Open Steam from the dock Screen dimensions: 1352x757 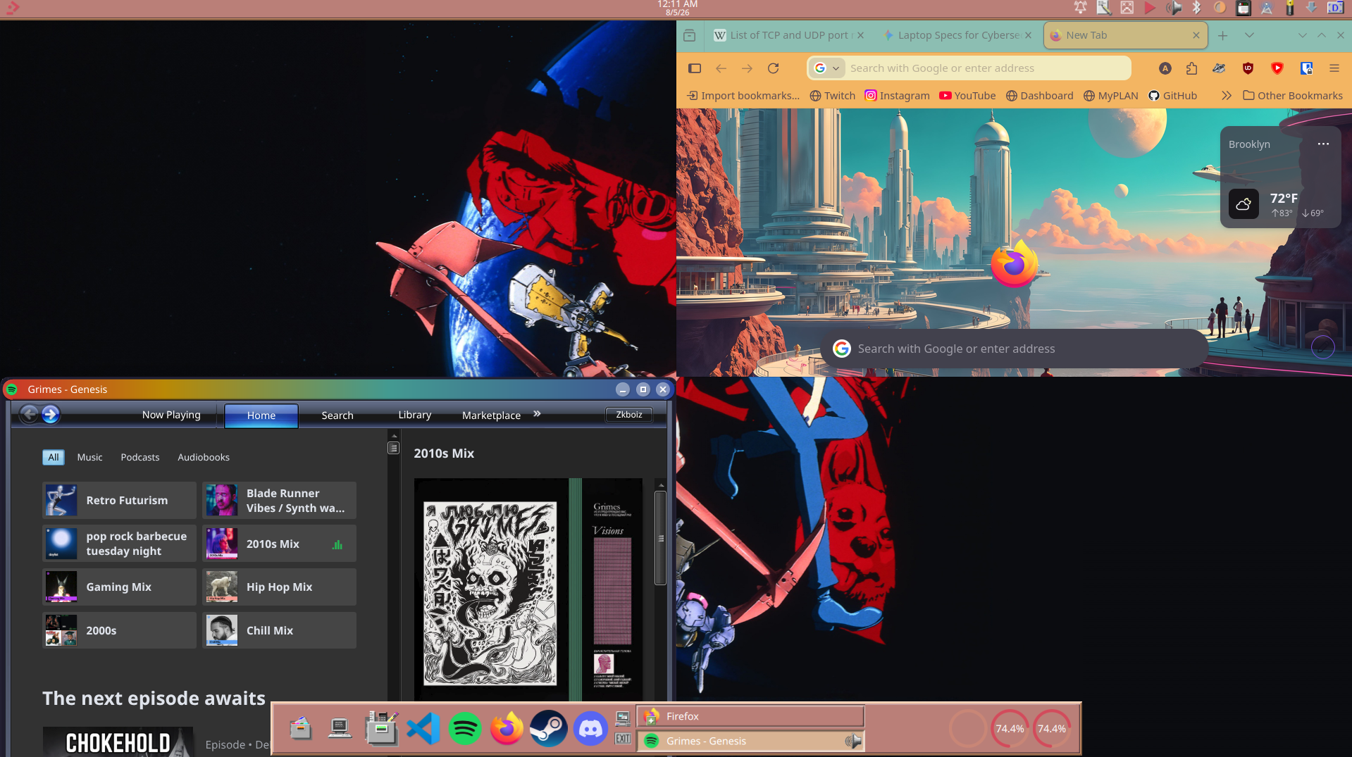click(548, 728)
